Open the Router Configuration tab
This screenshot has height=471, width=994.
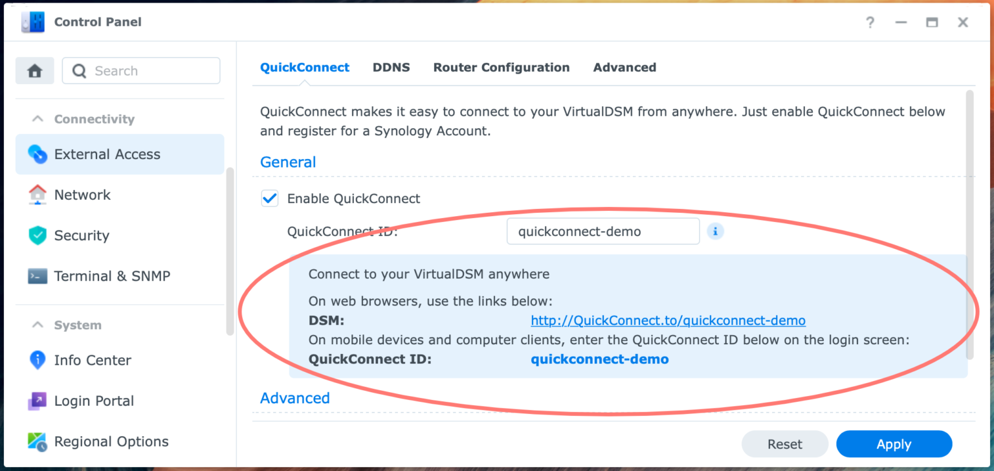(502, 67)
